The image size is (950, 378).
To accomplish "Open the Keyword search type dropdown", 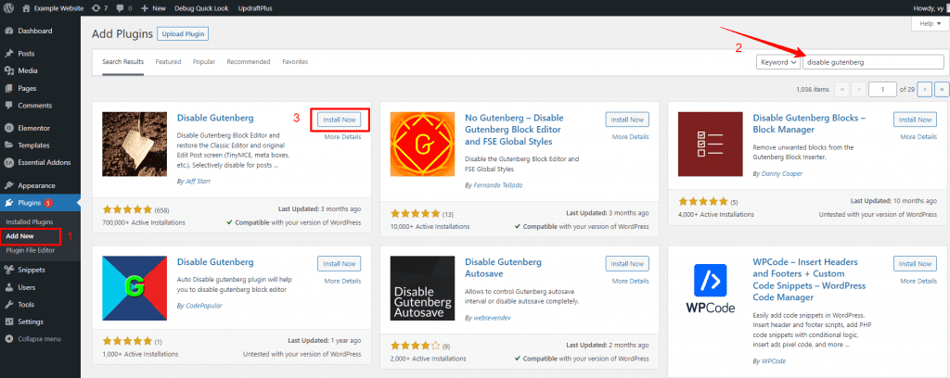I will click(778, 62).
